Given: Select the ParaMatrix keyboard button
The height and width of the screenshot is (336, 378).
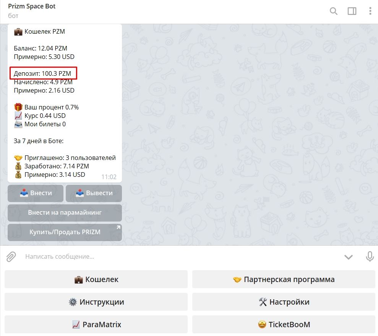Looking at the screenshot, I should tap(96, 325).
